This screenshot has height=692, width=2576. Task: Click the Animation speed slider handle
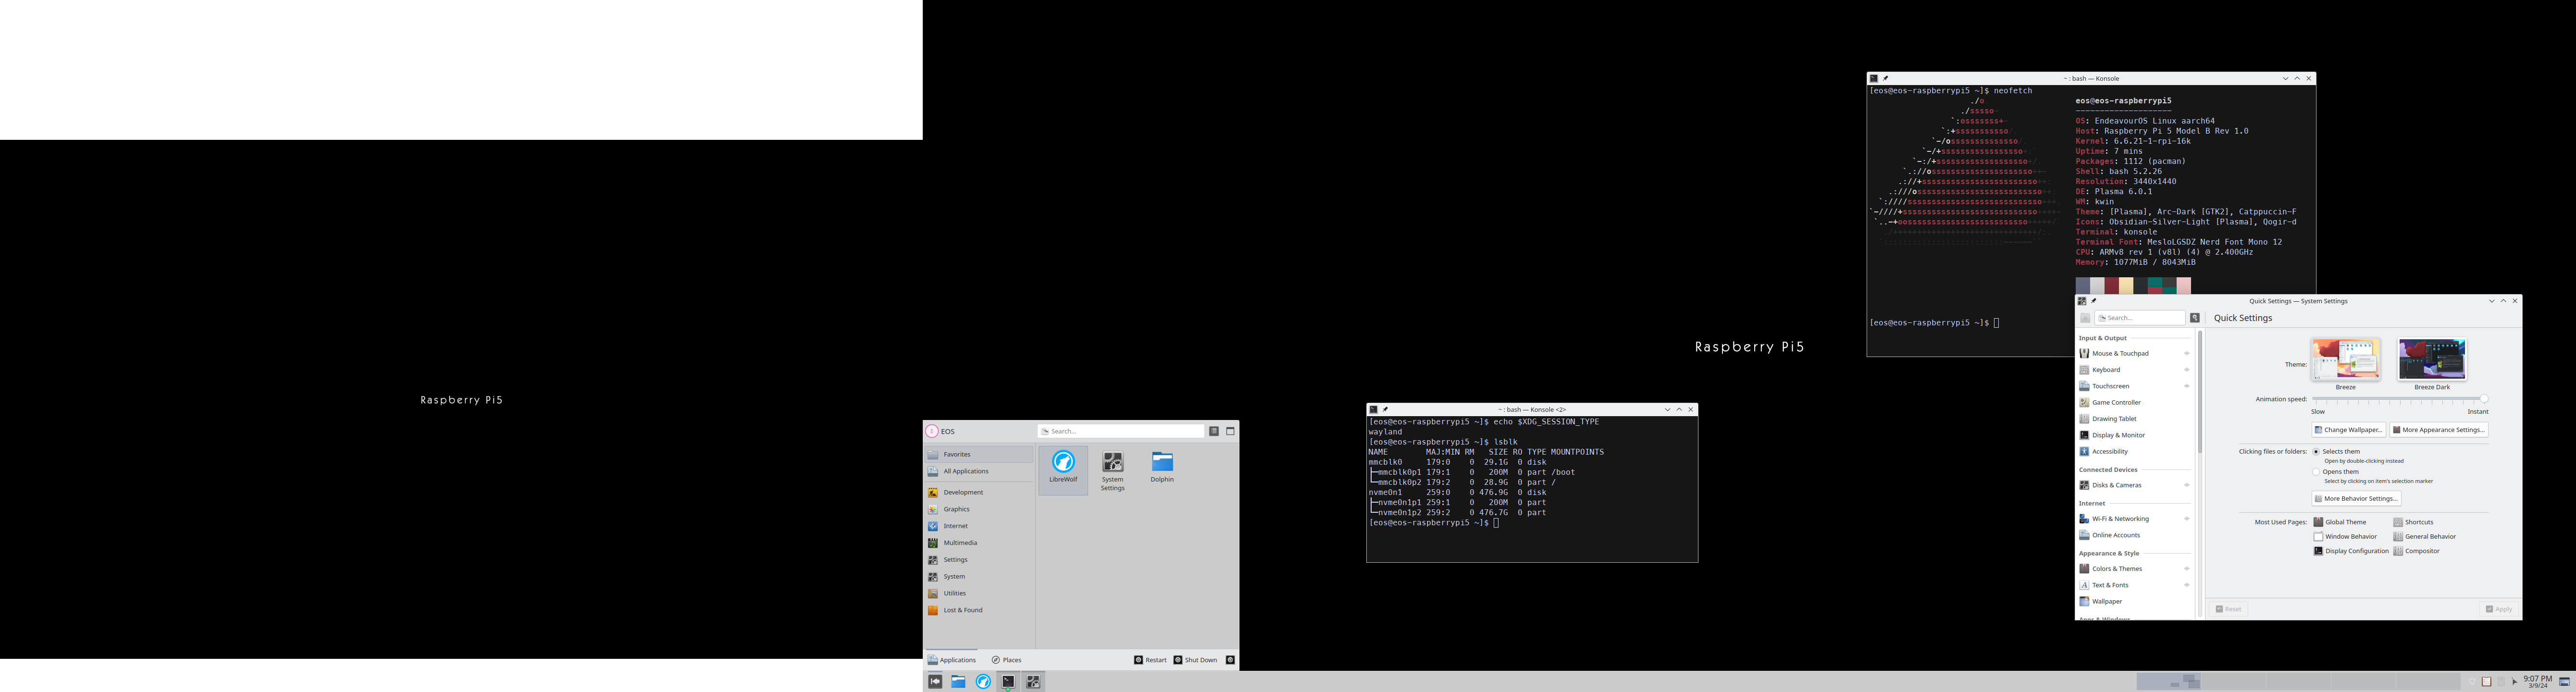coord(2484,399)
